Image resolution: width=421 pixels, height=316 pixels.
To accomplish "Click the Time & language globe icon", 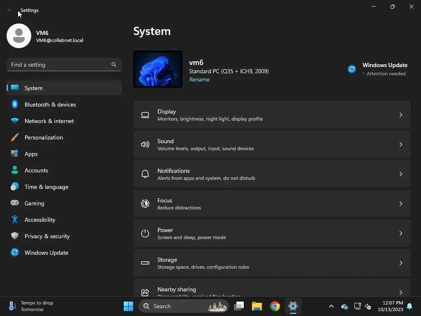I will (15, 186).
